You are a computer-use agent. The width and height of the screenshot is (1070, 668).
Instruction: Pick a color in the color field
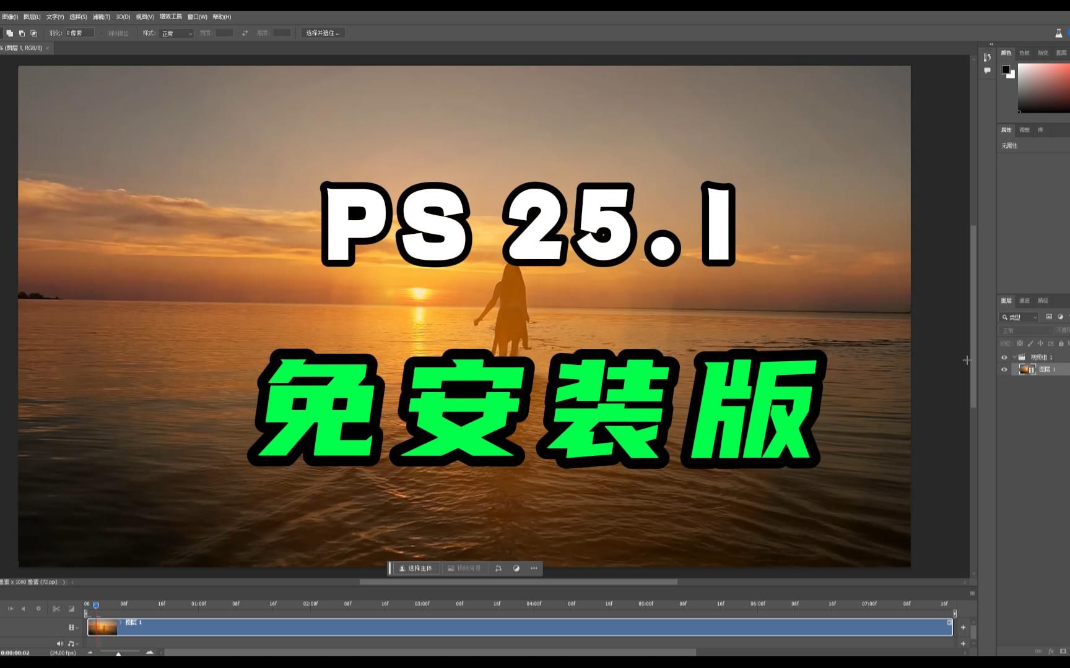pyautogui.click(x=1044, y=88)
